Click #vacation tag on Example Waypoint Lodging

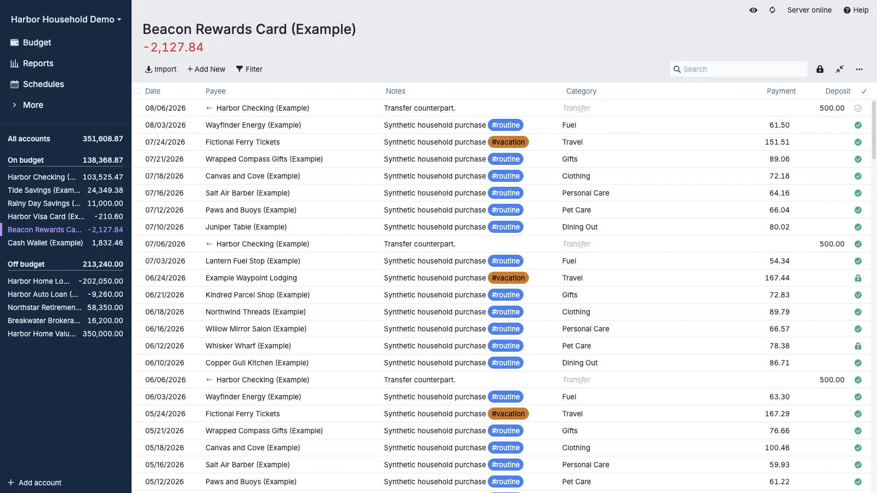(508, 278)
